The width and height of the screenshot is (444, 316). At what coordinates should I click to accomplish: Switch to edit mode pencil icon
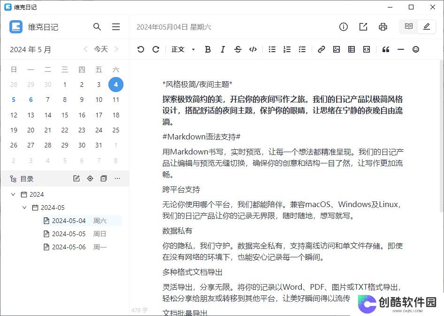click(427, 26)
